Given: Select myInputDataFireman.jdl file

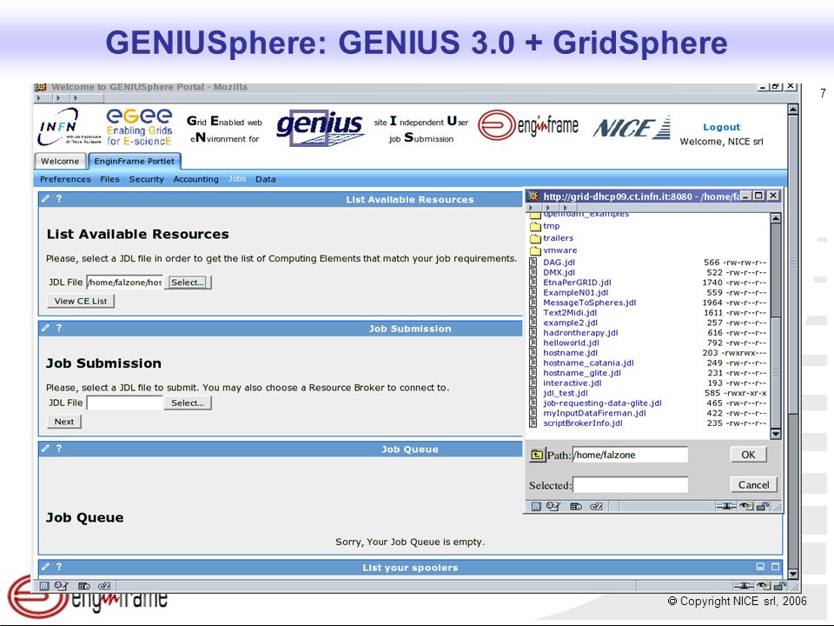Looking at the screenshot, I should [594, 413].
